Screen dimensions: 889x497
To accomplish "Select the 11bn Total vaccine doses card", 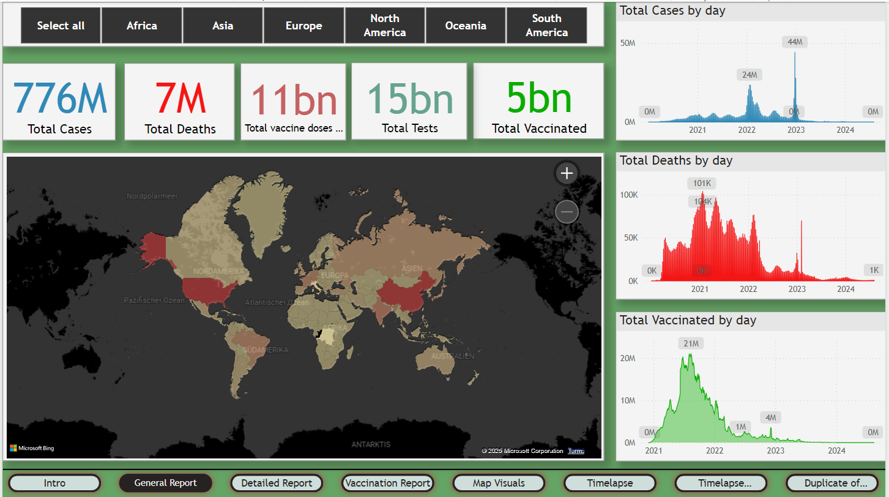I will click(293, 102).
